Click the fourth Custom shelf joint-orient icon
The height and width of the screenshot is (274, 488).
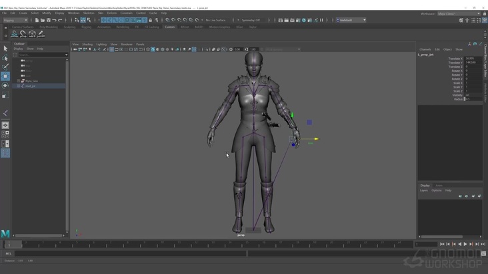click(41, 34)
